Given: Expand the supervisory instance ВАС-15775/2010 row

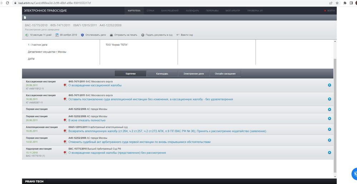Looking at the screenshot, I should pos(329,153).
